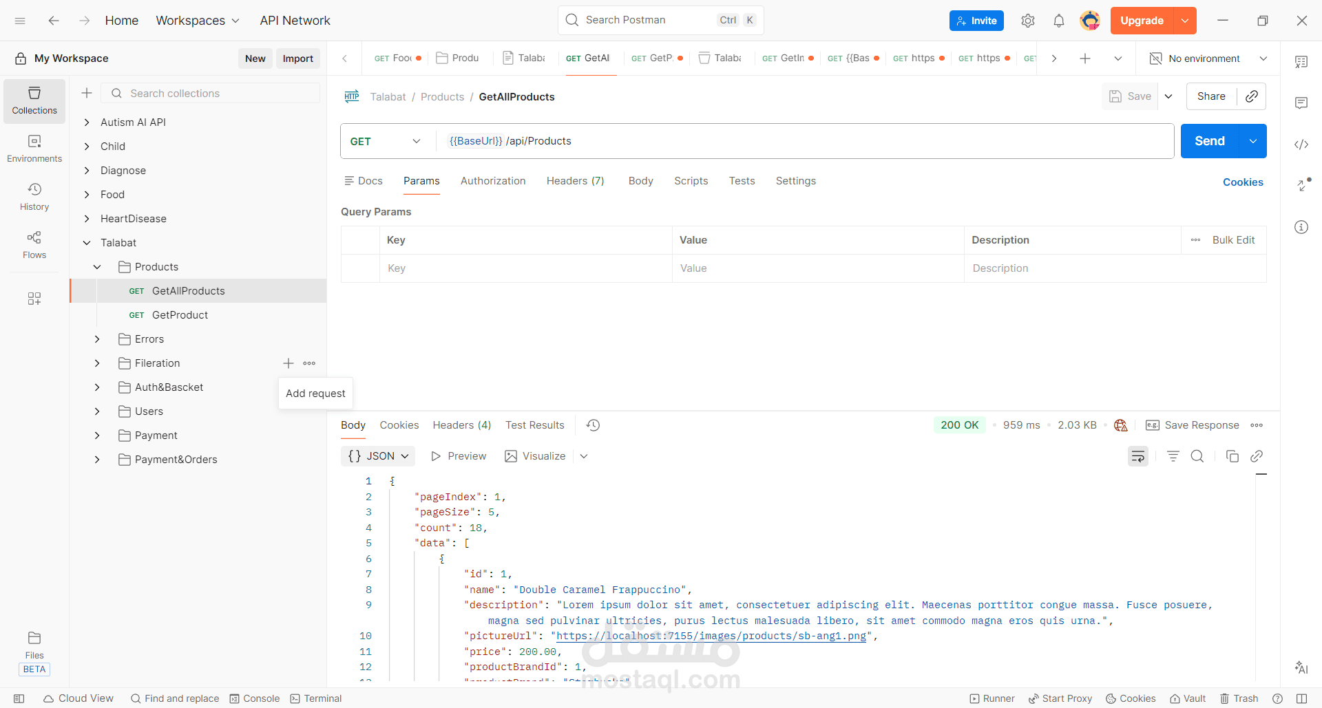Click the hamburger menu icon

click(x=20, y=21)
